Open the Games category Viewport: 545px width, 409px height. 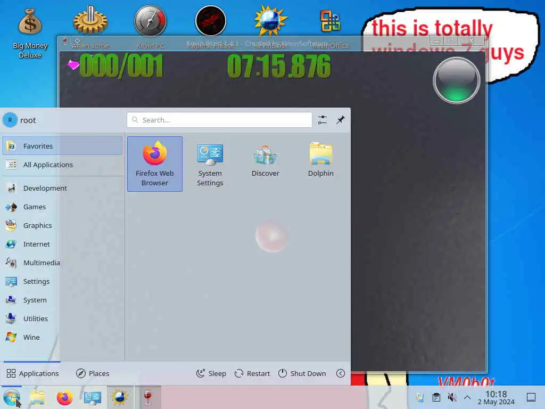pos(62,207)
